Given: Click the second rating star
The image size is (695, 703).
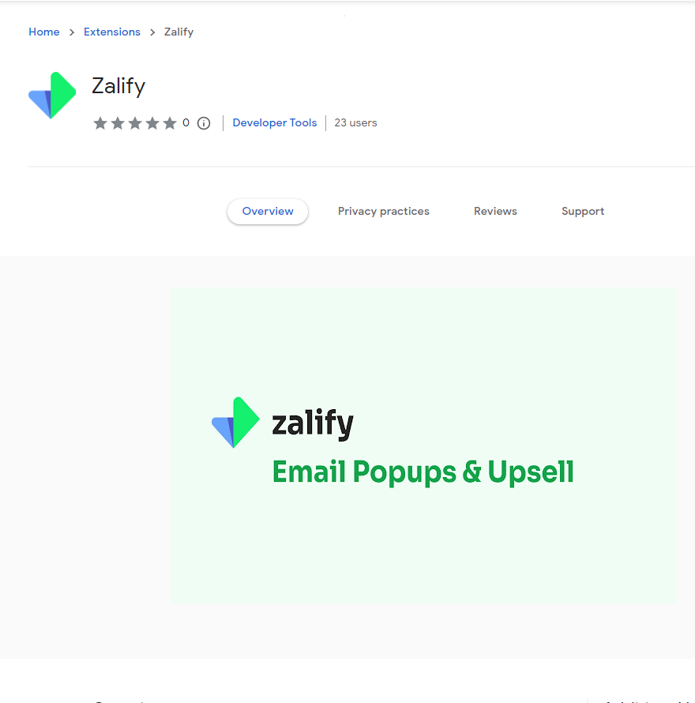Looking at the screenshot, I should [x=118, y=123].
